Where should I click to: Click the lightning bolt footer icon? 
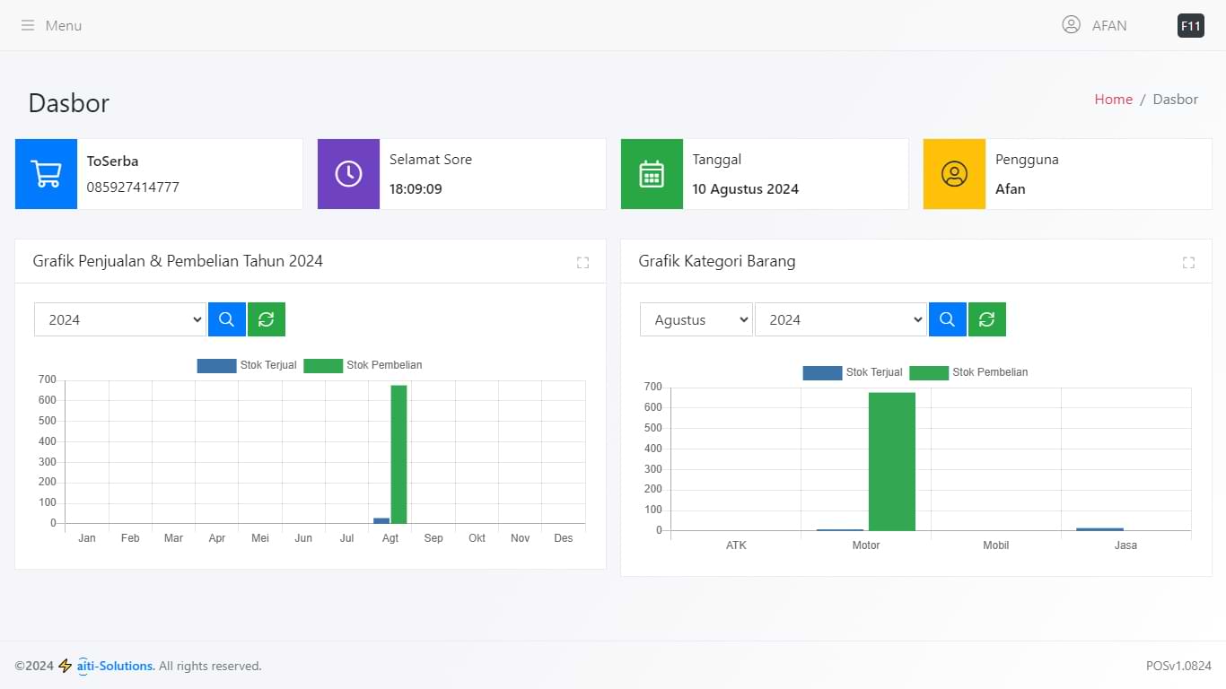pos(66,666)
